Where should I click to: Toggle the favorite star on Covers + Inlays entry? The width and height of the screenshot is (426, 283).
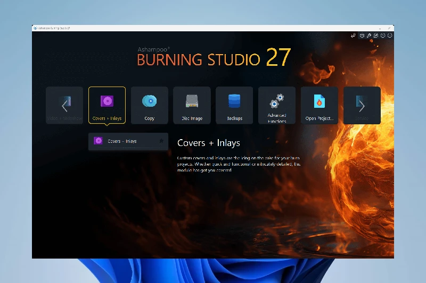click(x=161, y=141)
